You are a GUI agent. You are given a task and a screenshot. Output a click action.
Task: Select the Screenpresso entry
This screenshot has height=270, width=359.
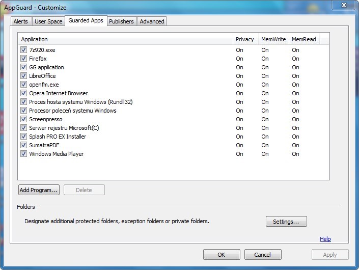[x=46, y=119]
